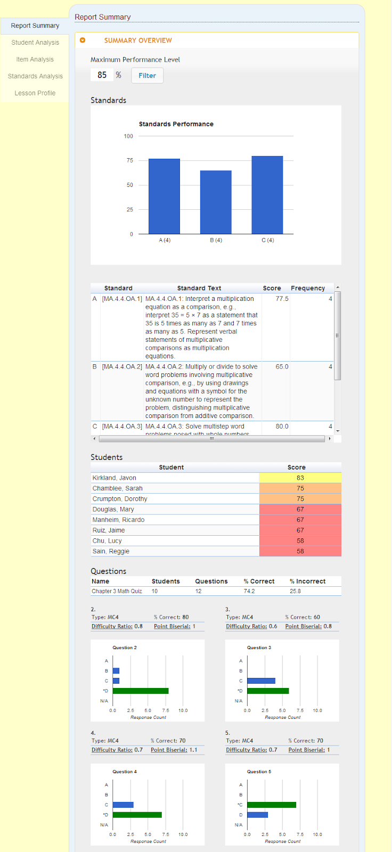
Task: Select student Ruiz, Jaime
Action: pyautogui.click(x=175, y=530)
